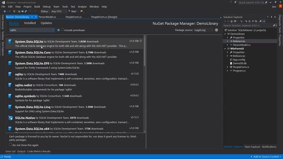Click SQLite.Native package icon
Screen dimensions: 283x159
[11, 118]
